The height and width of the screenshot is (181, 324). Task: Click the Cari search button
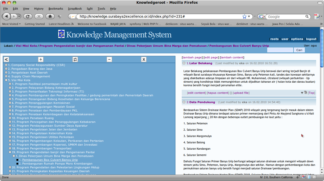(299, 50)
